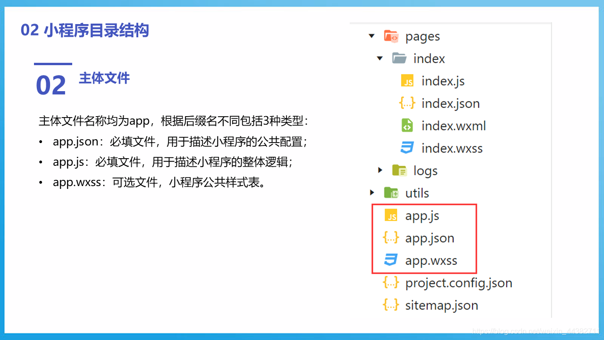Click the project.config.json braces icon
This screenshot has height=340, width=604.
point(391,282)
